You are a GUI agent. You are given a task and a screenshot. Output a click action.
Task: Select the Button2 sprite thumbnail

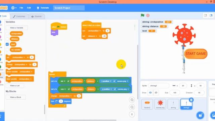[x=147, y=104]
